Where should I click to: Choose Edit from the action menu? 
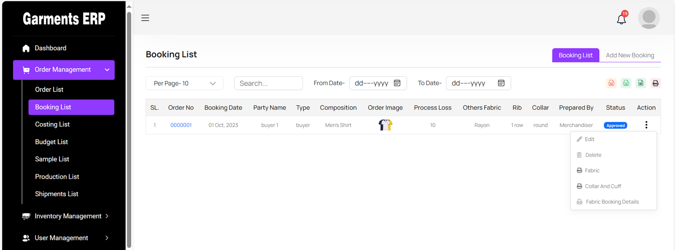589,139
